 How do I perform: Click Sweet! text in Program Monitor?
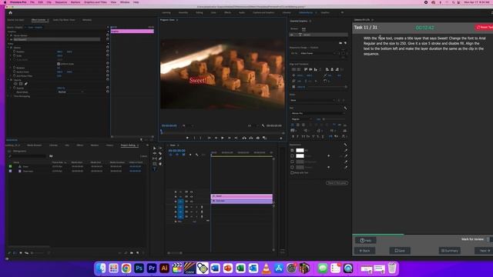click(197, 80)
